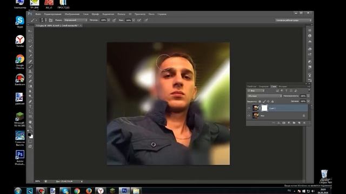Open the Файл menu

[38, 14]
